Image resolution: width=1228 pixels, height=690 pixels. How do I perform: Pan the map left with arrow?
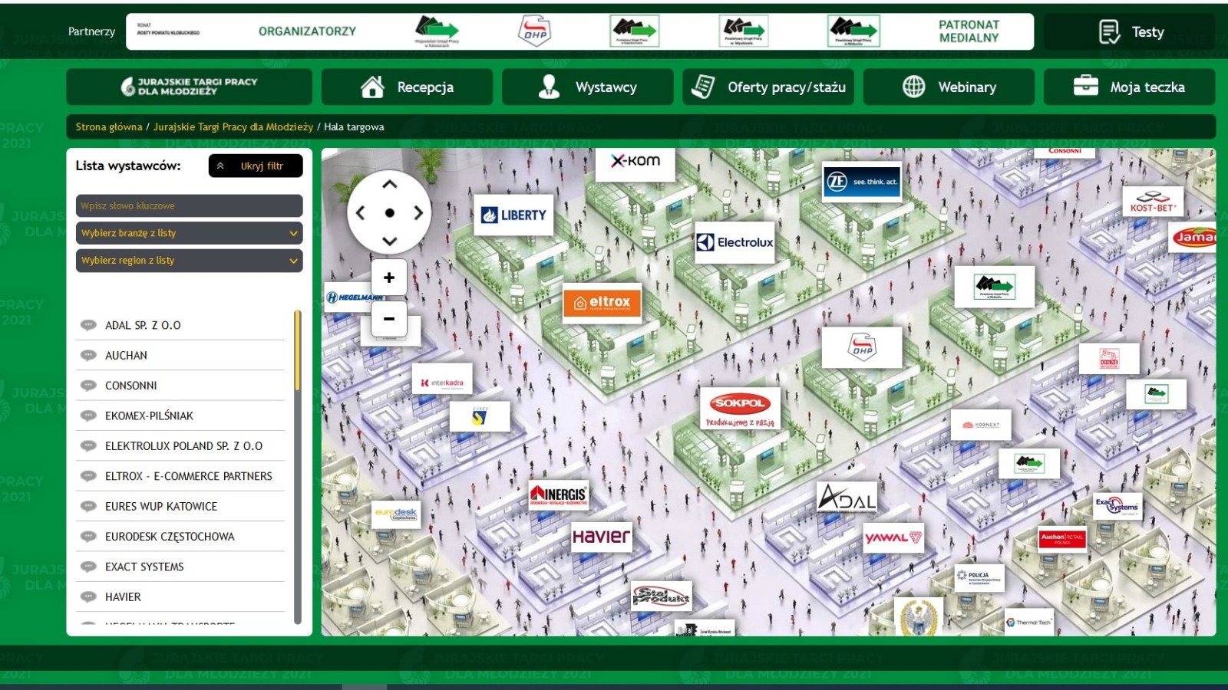(x=361, y=213)
